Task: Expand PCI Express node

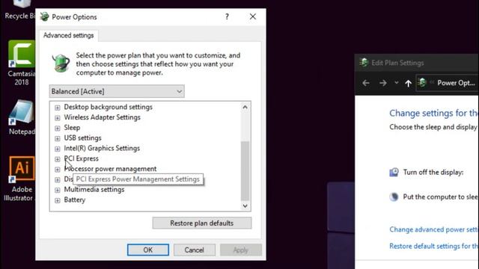Action: [58, 159]
